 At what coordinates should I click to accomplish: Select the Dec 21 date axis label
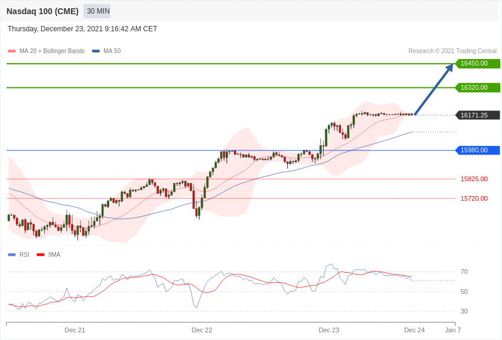[x=75, y=330]
